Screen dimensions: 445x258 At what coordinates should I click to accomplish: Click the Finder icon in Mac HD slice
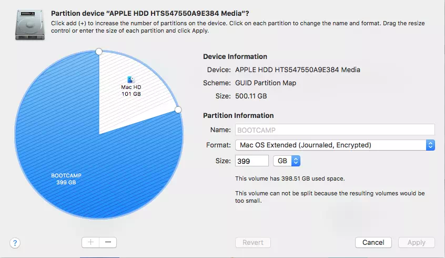tap(131, 80)
